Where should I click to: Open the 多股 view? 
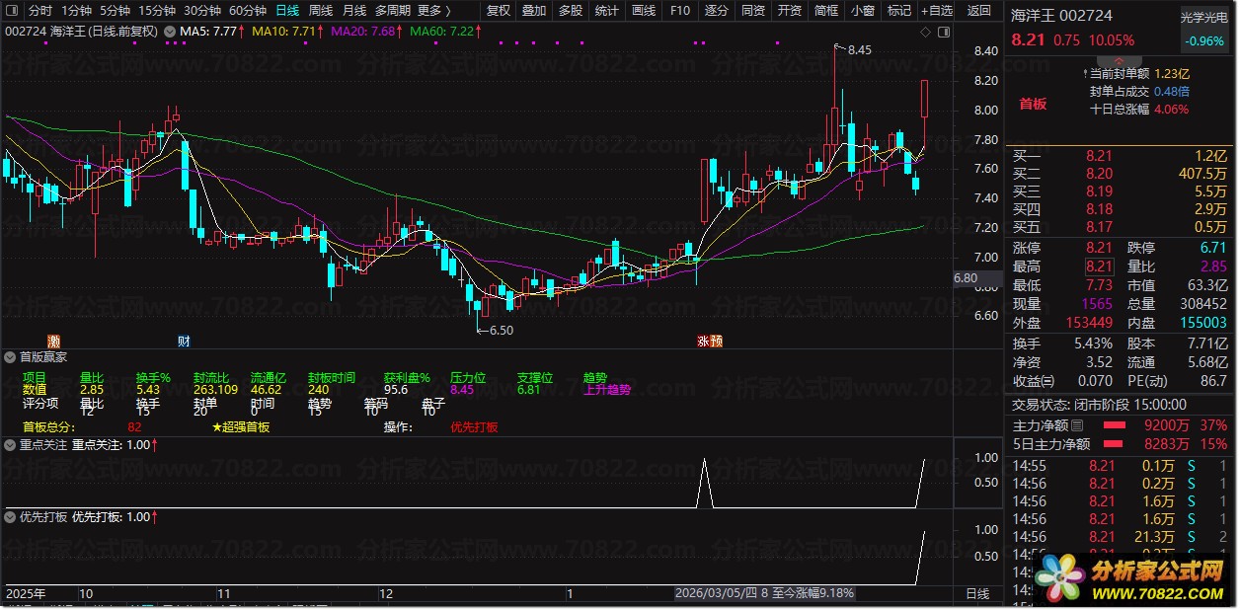570,11
